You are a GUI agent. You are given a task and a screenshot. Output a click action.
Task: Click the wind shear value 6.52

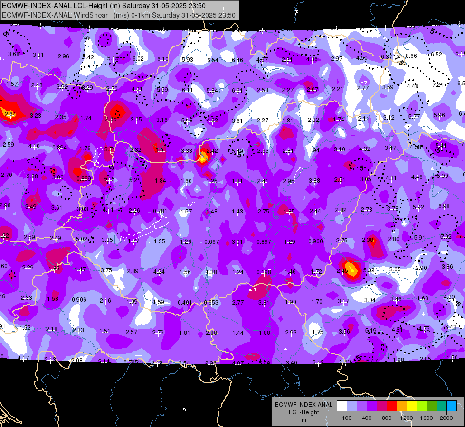[437, 55]
